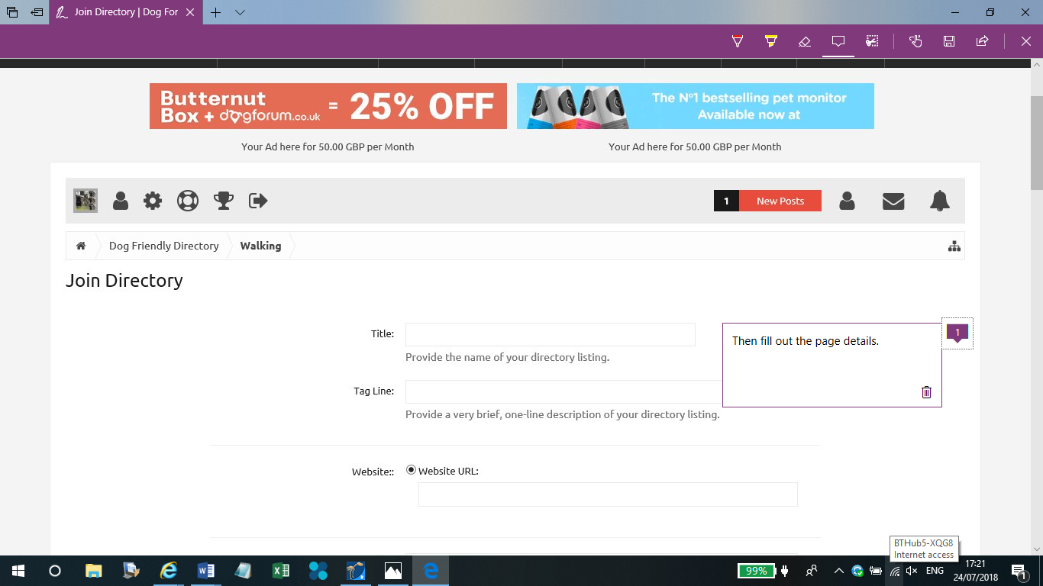
Task: Collapse note using the number 1 marker
Action: 957,333
